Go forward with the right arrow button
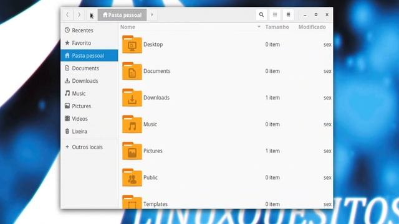 tap(79, 15)
